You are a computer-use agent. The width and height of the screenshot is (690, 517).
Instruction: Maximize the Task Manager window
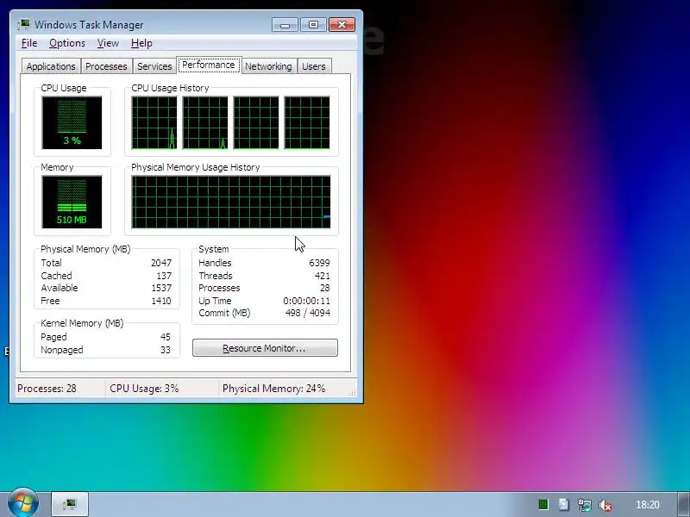(x=313, y=25)
